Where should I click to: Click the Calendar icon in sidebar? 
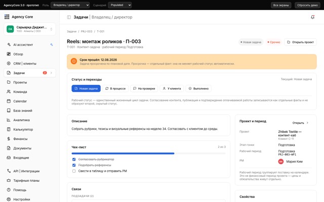[9, 101]
